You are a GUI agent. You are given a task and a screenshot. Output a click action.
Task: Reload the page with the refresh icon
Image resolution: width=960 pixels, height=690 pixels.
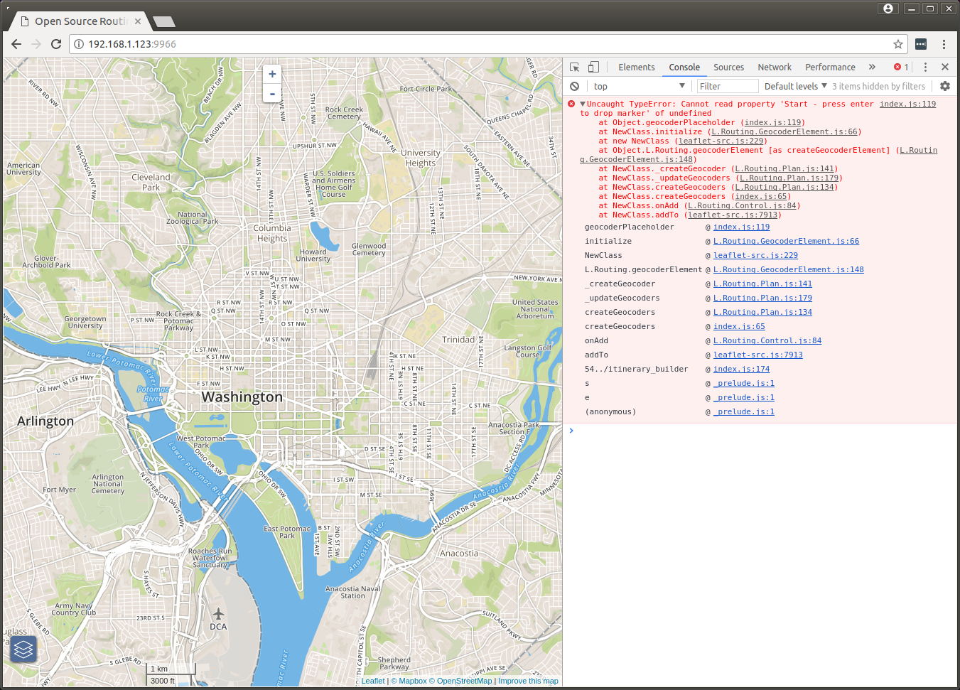(x=56, y=43)
